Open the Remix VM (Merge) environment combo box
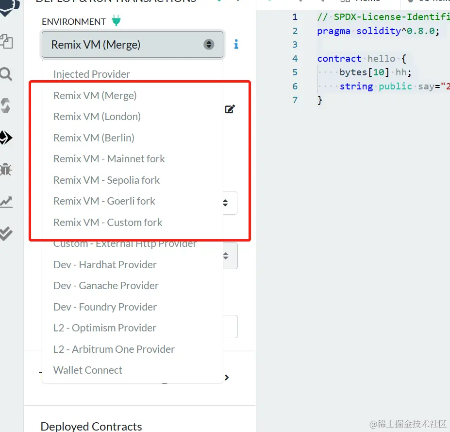Image resolution: width=450 pixels, height=432 pixels. click(133, 45)
